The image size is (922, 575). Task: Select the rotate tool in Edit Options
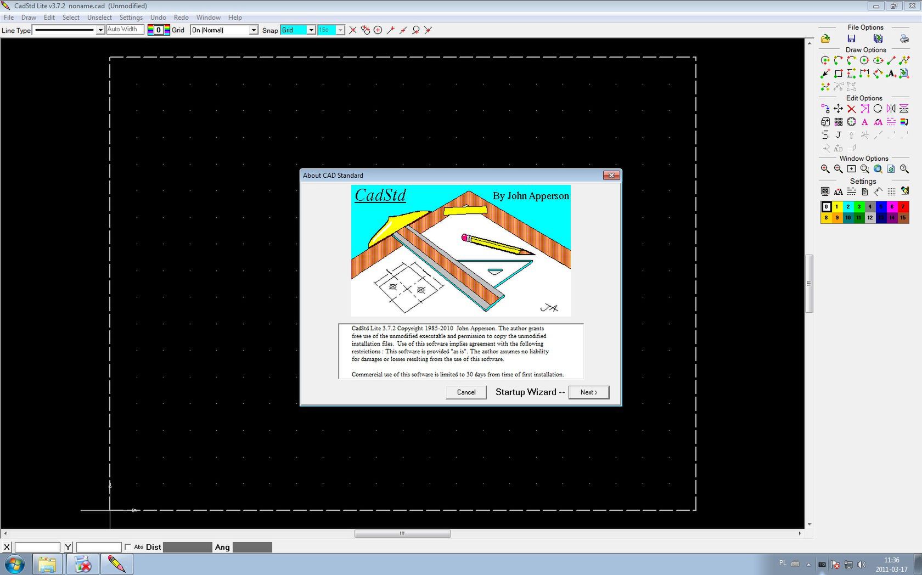pyautogui.click(x=878, y=108)
